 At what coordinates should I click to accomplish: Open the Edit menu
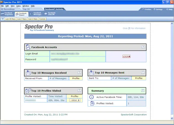pyautogui.click(x=7, y=6)
